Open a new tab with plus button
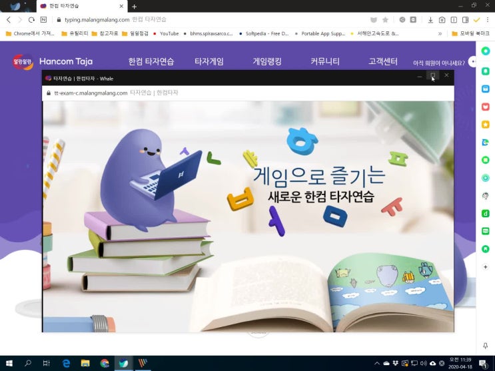The width and height of the screenshot is (495, 371). tap(134, 6)
